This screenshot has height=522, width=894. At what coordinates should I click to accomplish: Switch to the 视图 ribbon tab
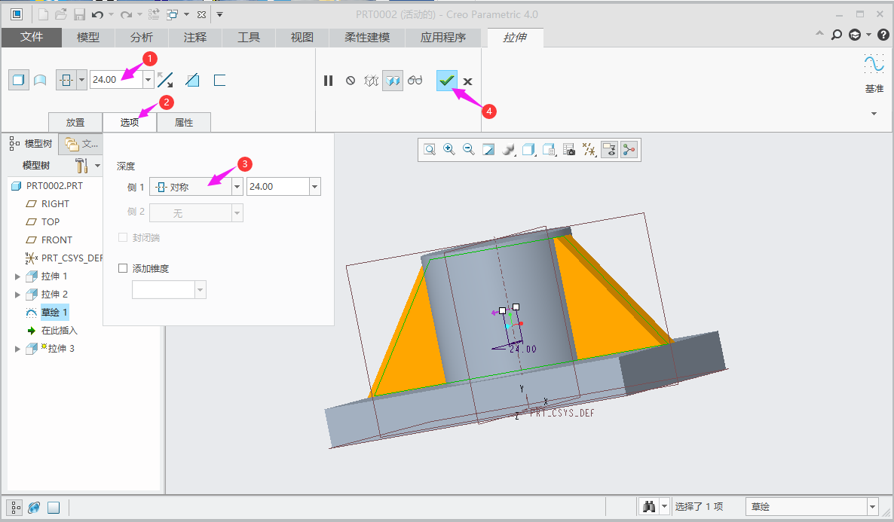[302, 38]
